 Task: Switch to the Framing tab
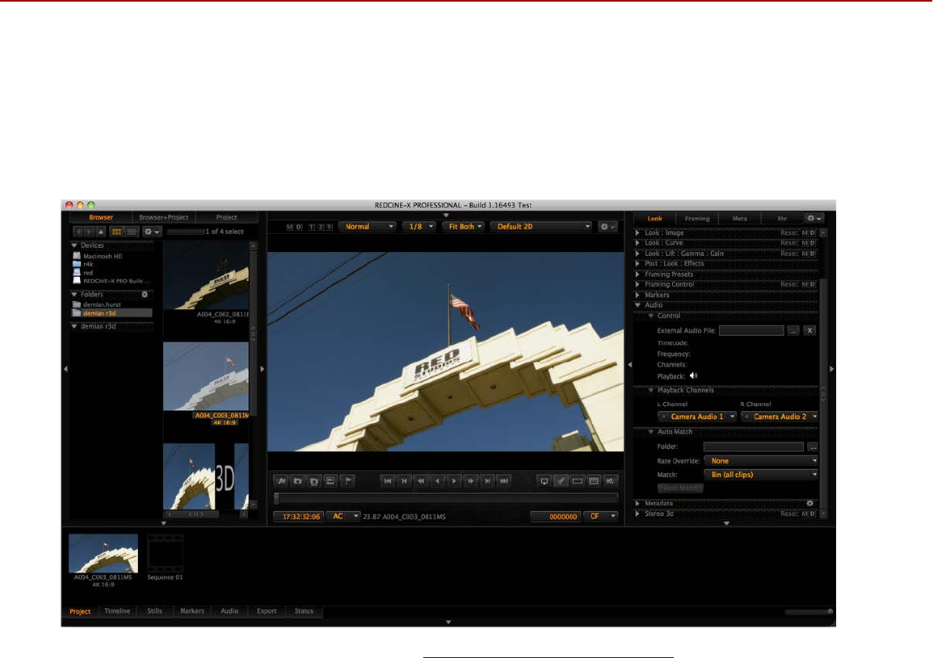[697, 218]
